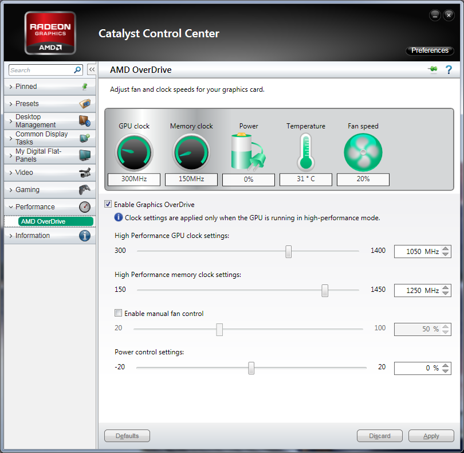This screenshot has height=453, width=464.
Task: Click the Power battery icon
Action: [x=248, y=152]
